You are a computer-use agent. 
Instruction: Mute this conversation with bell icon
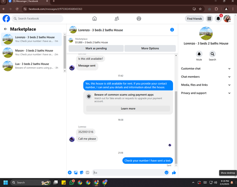point(199,54)
